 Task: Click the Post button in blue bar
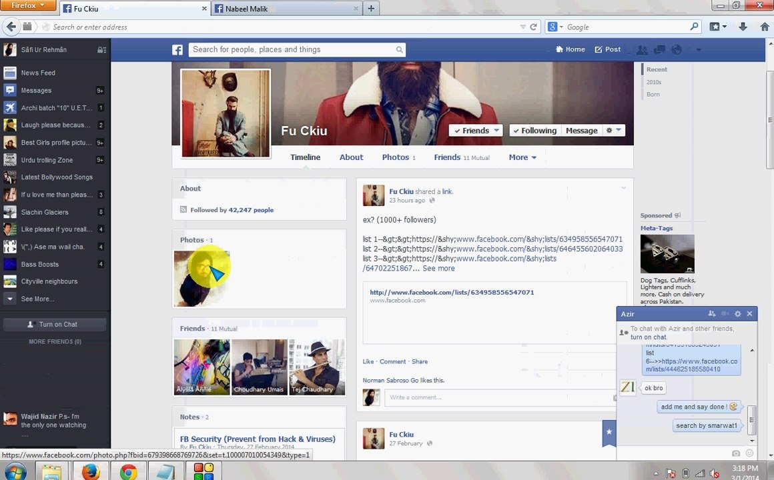pyautogui.click(x=608, y=49)
